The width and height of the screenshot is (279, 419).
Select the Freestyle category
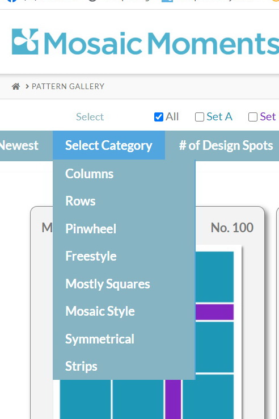coord(124,256)
